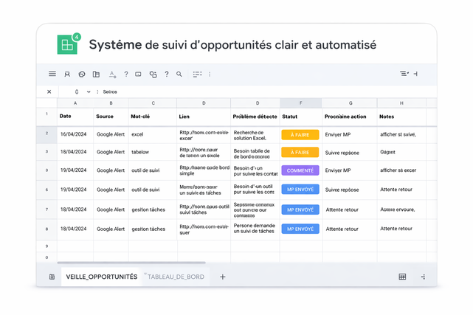Click the purple COMMENTÉ status chip
The width and height of the screenshot is (473, 315).
click(x=300, y=170)
